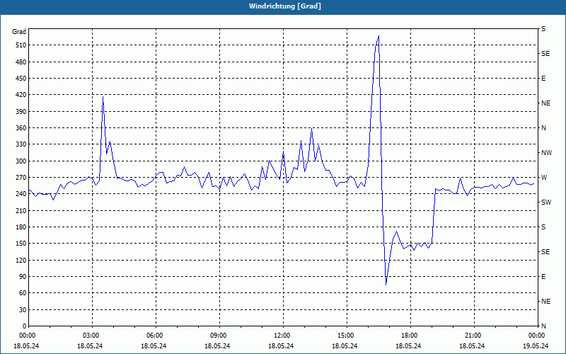566x354 pixels.
Task: Click the "Grad" unit label above y-axis
Action: point(19,32)
